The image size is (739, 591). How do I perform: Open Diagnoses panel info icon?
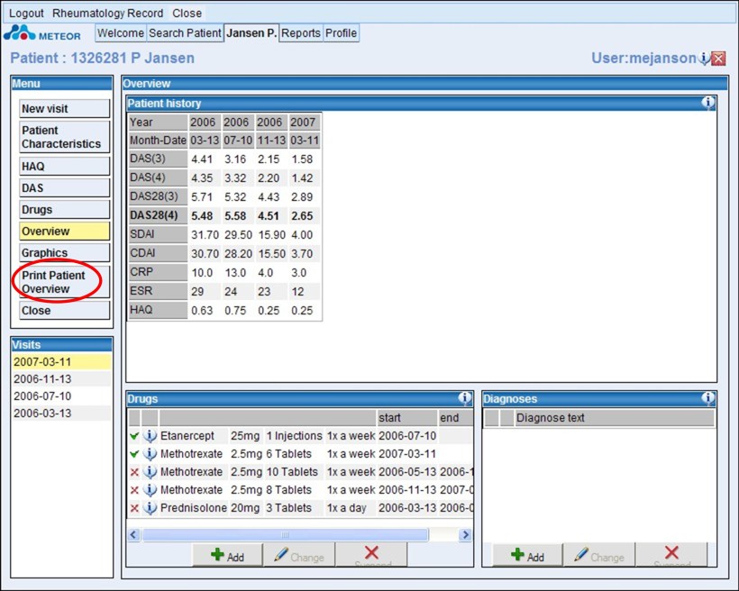pos(707,398)
